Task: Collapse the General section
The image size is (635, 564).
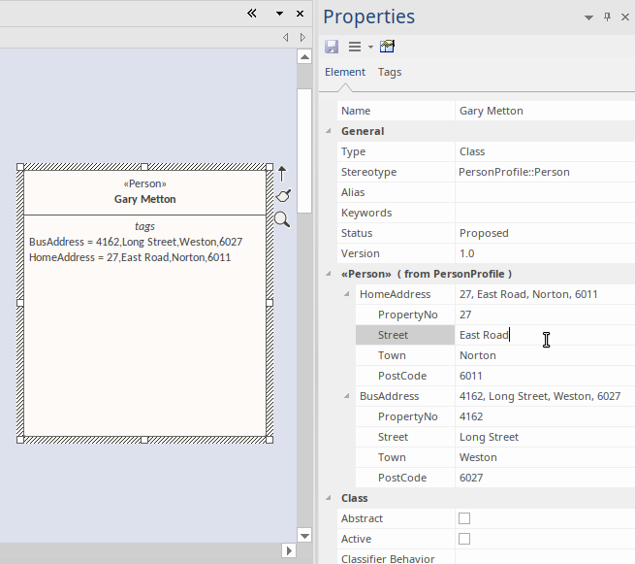Action: click(x=329, y=130)
